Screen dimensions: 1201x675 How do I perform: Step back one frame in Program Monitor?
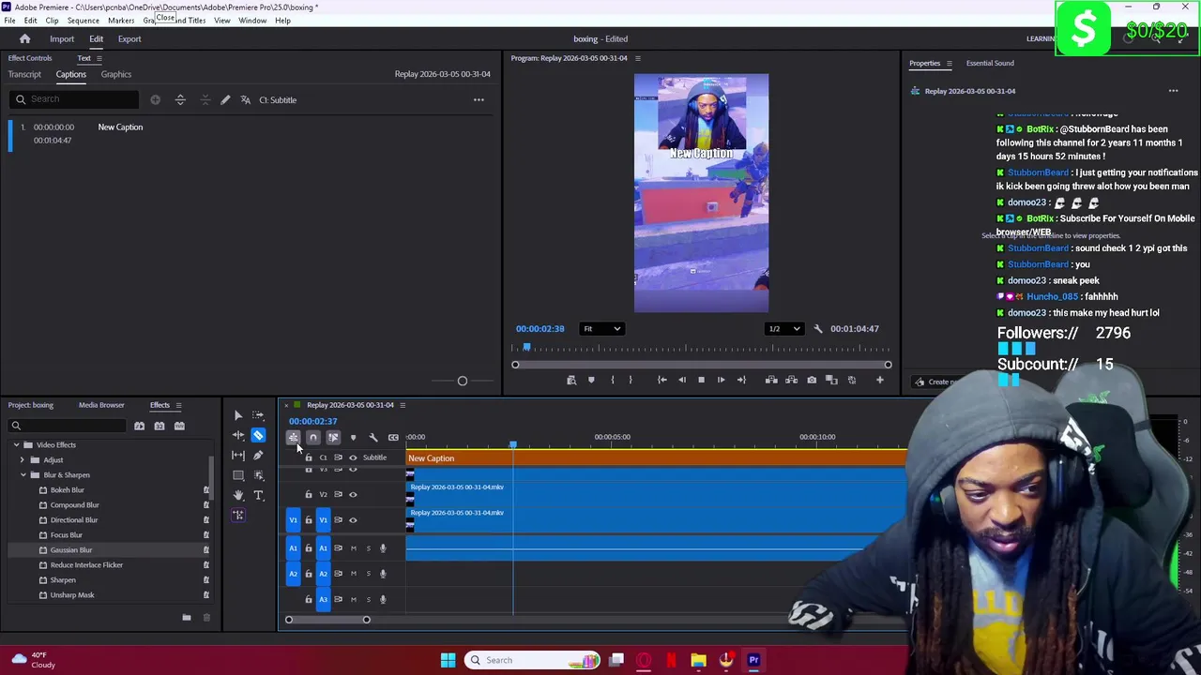(681, 380)
